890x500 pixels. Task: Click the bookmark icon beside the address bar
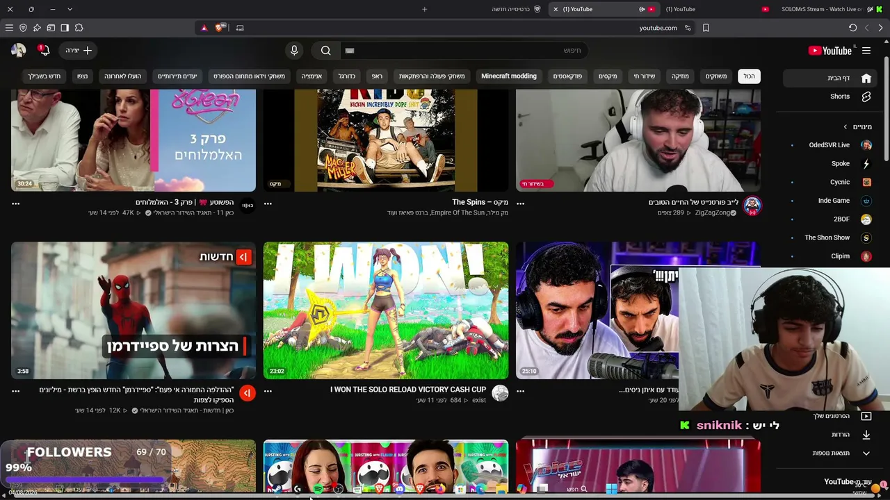coord(706,28)
